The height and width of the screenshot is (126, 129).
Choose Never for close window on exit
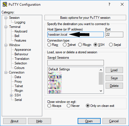tap(73, 106)
